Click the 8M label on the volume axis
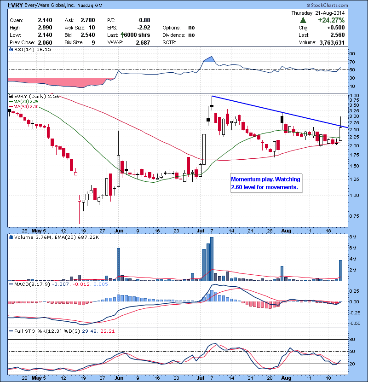 (353, 237)
